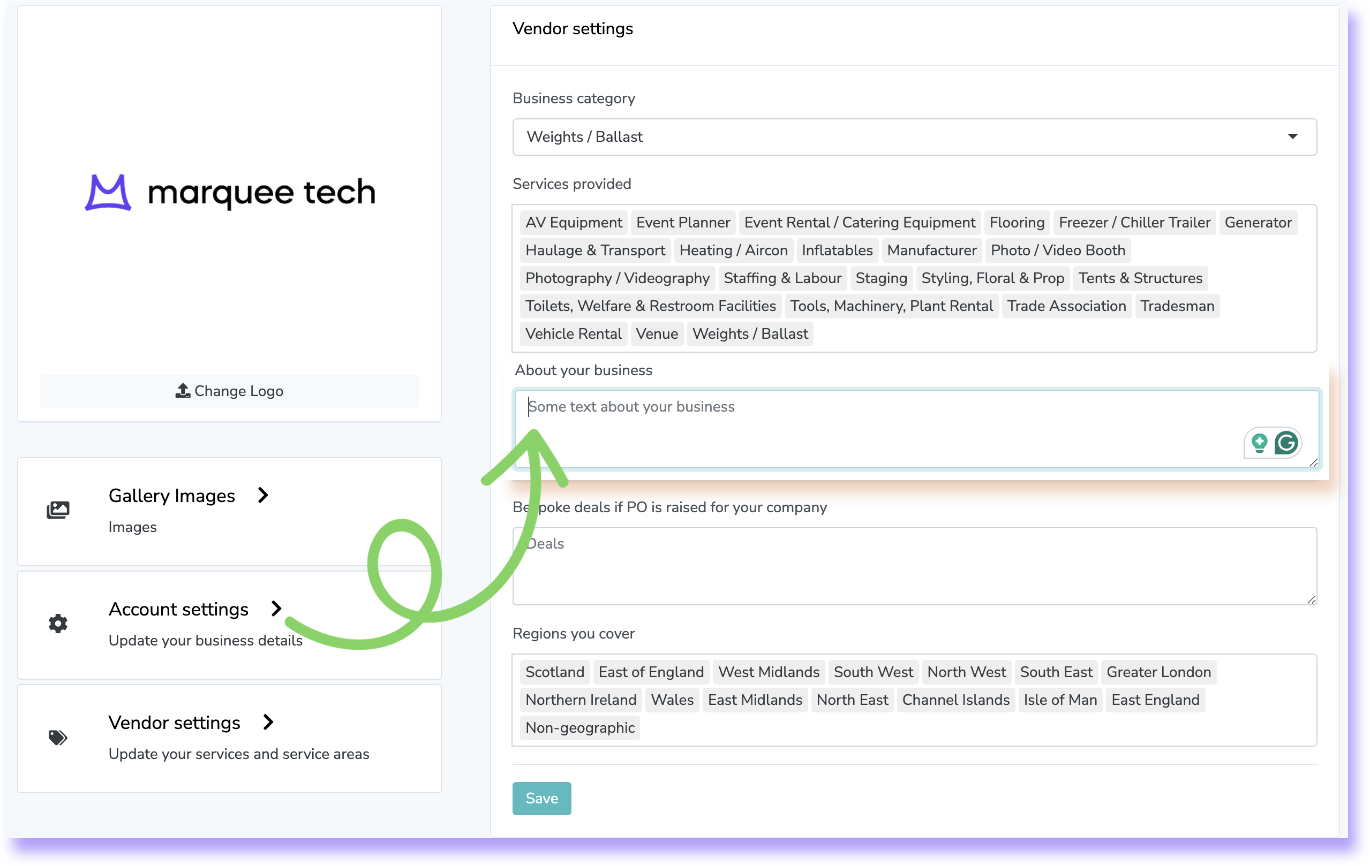
Task: Choose Staffing & Labour tag
Action: point(782,278)
